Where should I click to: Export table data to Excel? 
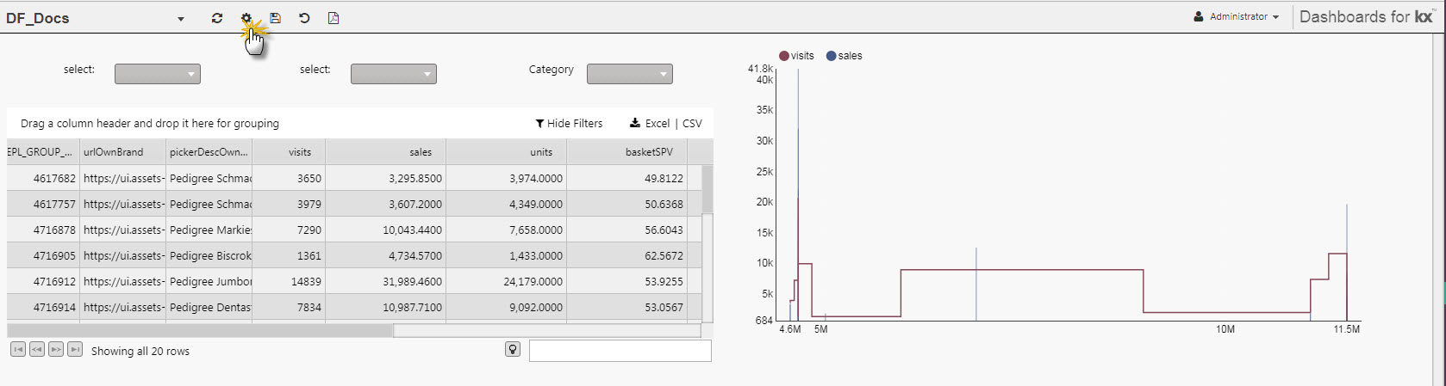[651, 124]
